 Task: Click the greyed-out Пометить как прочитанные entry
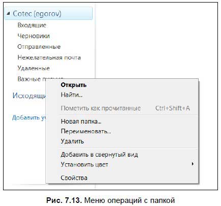coord(101,108)
